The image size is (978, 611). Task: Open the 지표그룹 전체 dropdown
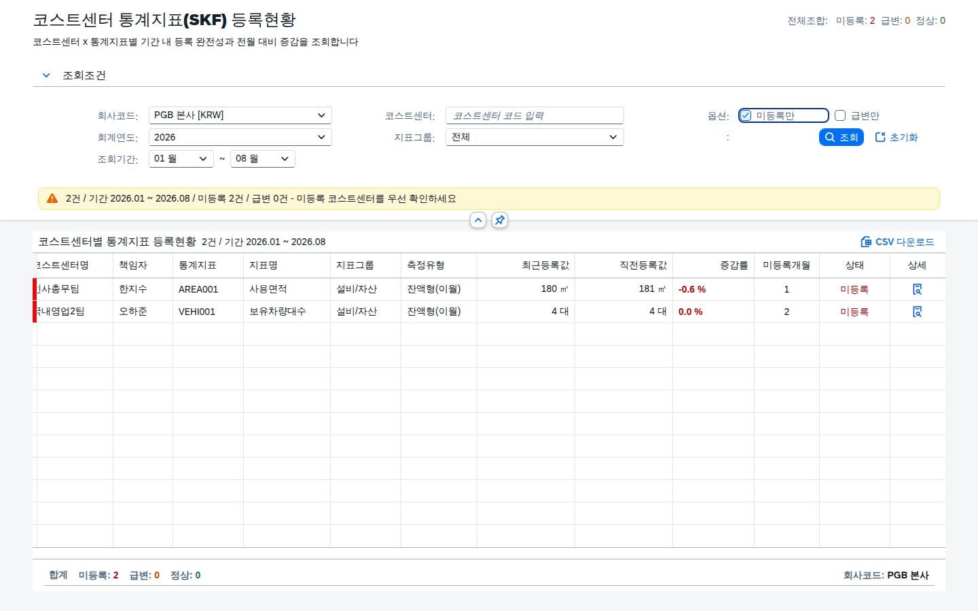tap(535, 137)
